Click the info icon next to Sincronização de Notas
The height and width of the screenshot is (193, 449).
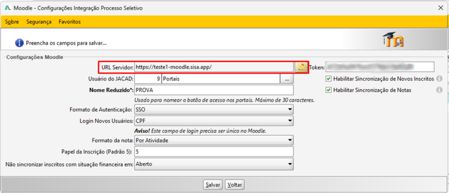[x=439, y=90]
